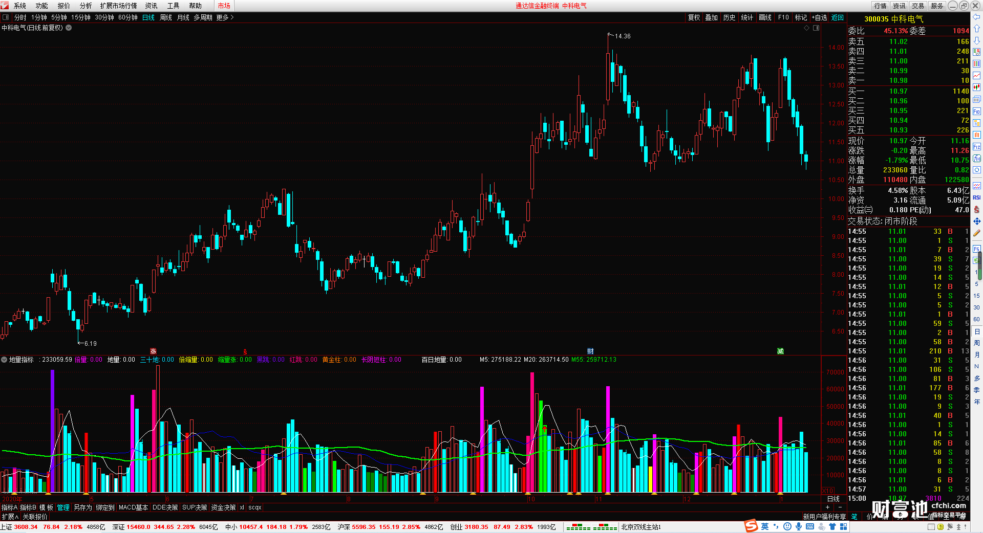Click the 行情 quotes button at top-right

click(x=881, y=6)
